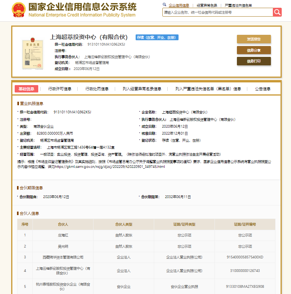291x294 pixels.
Task: Open the 行政许可信息 tab
Action: pyautogui.click(x=60, y=89)
